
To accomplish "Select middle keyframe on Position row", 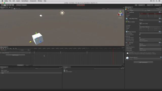I will tap(61, 53).
